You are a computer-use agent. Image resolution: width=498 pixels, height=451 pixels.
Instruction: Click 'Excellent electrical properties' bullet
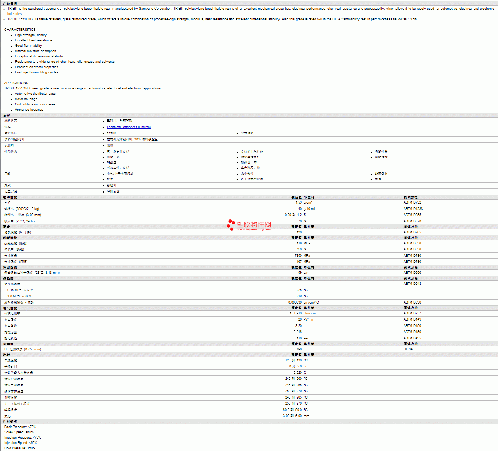(37, 67)
